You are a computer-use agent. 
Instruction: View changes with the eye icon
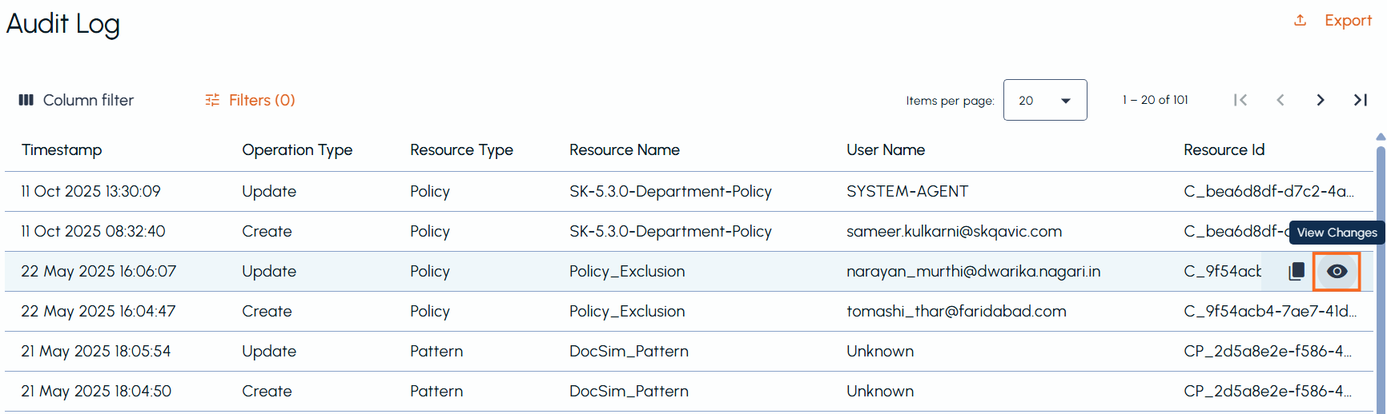[x=1337, y=272]
